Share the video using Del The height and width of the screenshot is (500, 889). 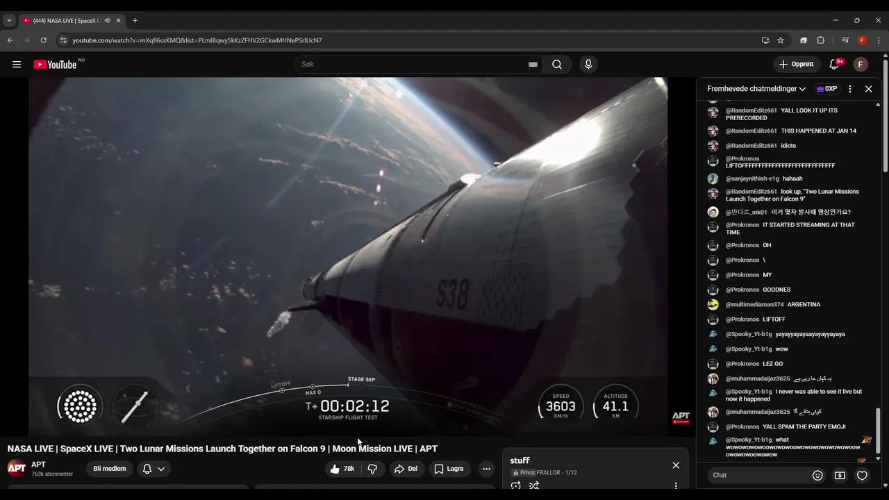(406, 469)
